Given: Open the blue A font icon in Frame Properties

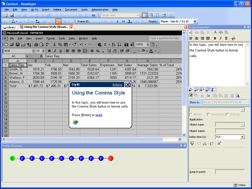Looking at the screenshot, I should click(x=215, y=32).
